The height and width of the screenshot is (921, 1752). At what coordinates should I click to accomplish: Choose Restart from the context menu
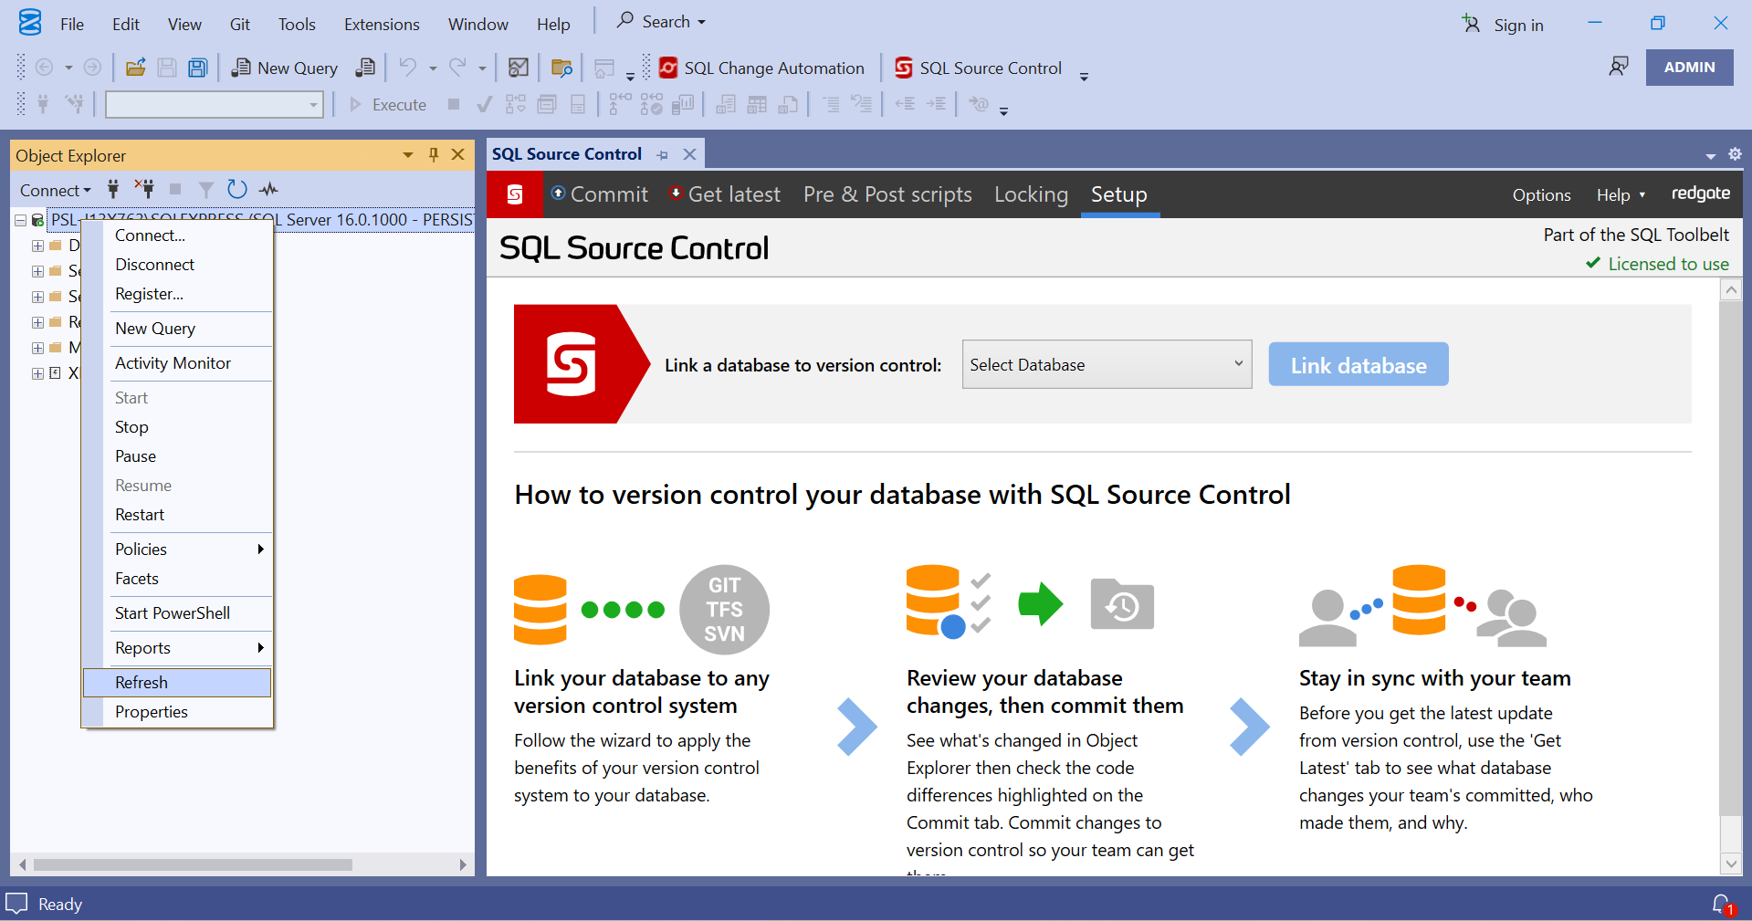tap(177, 514)
